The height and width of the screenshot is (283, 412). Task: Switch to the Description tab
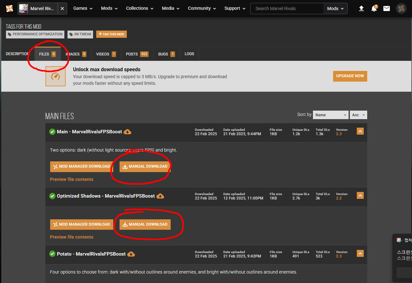(x=17, y=54)
